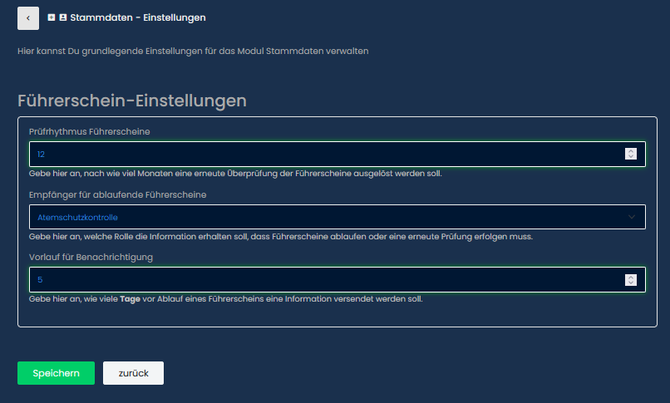Click the Stammdaten - Einstellungen page title
The width and height of the screenshot is (670, 403).
(138, 17)
